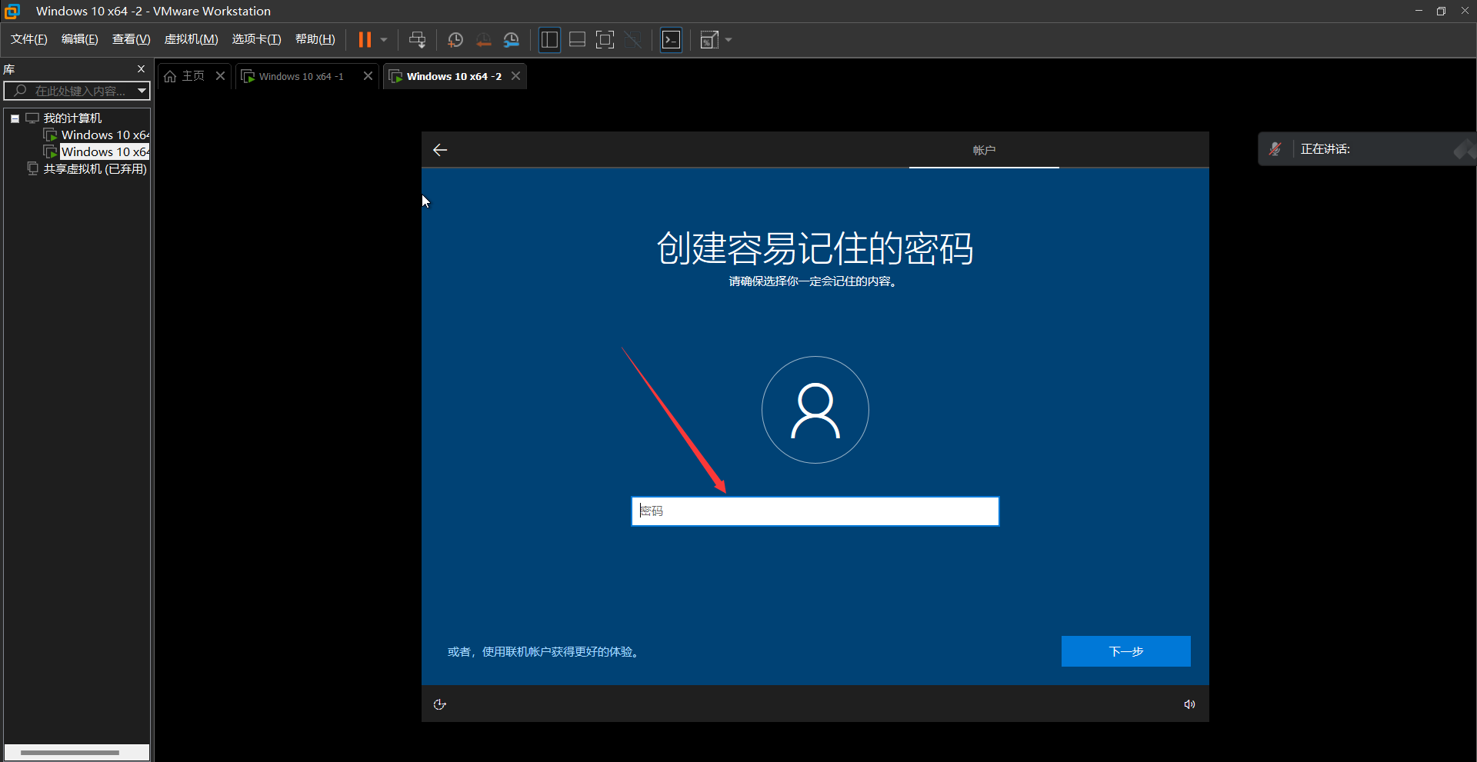Click the home icon on 主页 tab
Image resolution: width=1477 pixels, height=762 pixels.
(171, 76)
